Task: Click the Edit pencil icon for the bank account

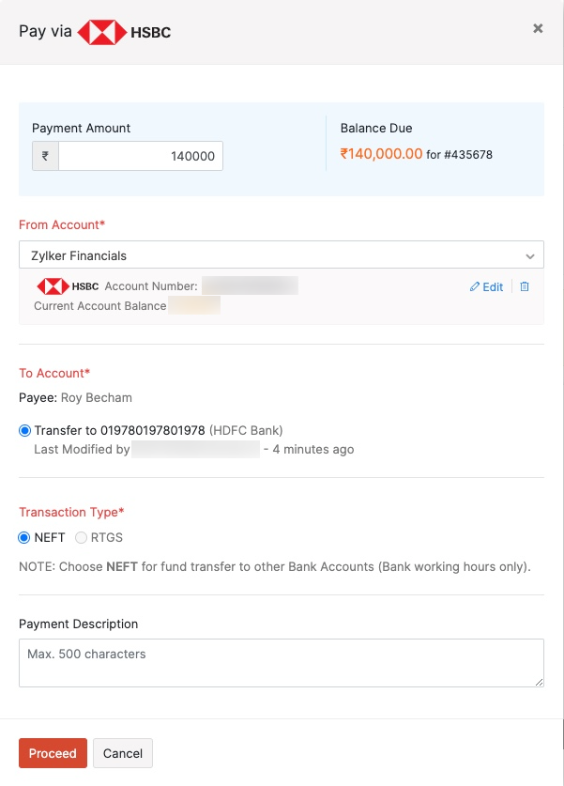Action: [x=475, y=286]
